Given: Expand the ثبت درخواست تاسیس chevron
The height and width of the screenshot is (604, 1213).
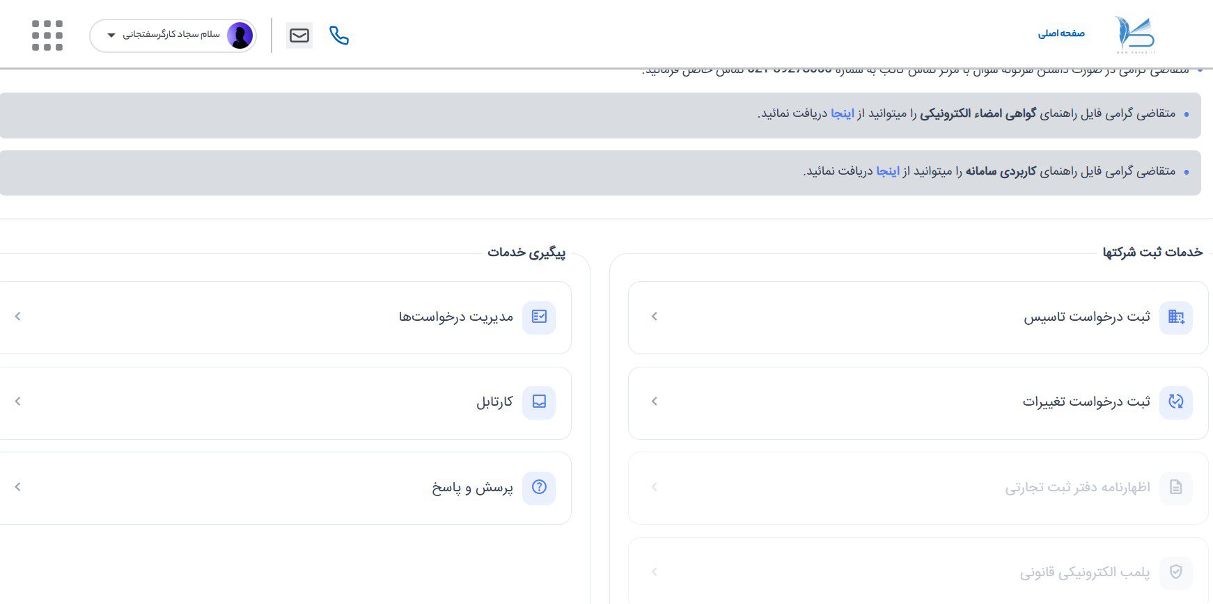Looking at the screenshot, I should pos(655,317).
